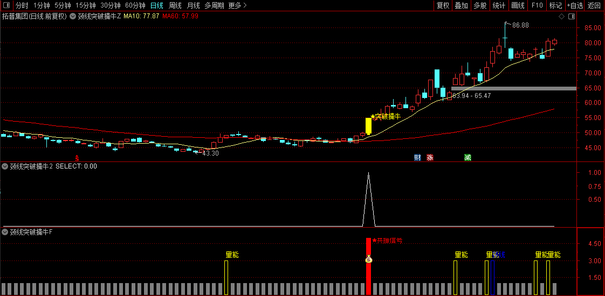This screenshot has width=605, height=296.
Task: Open the 颈线突破擒牛F indicator dropdown
Action: click(x=5, y=232)
